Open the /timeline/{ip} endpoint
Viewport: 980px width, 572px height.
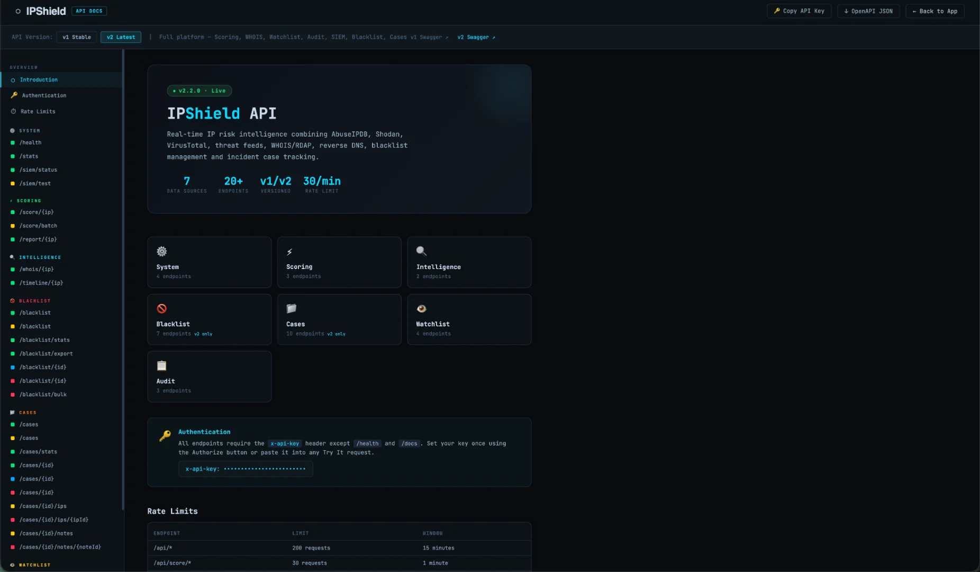tap(61, 283)
